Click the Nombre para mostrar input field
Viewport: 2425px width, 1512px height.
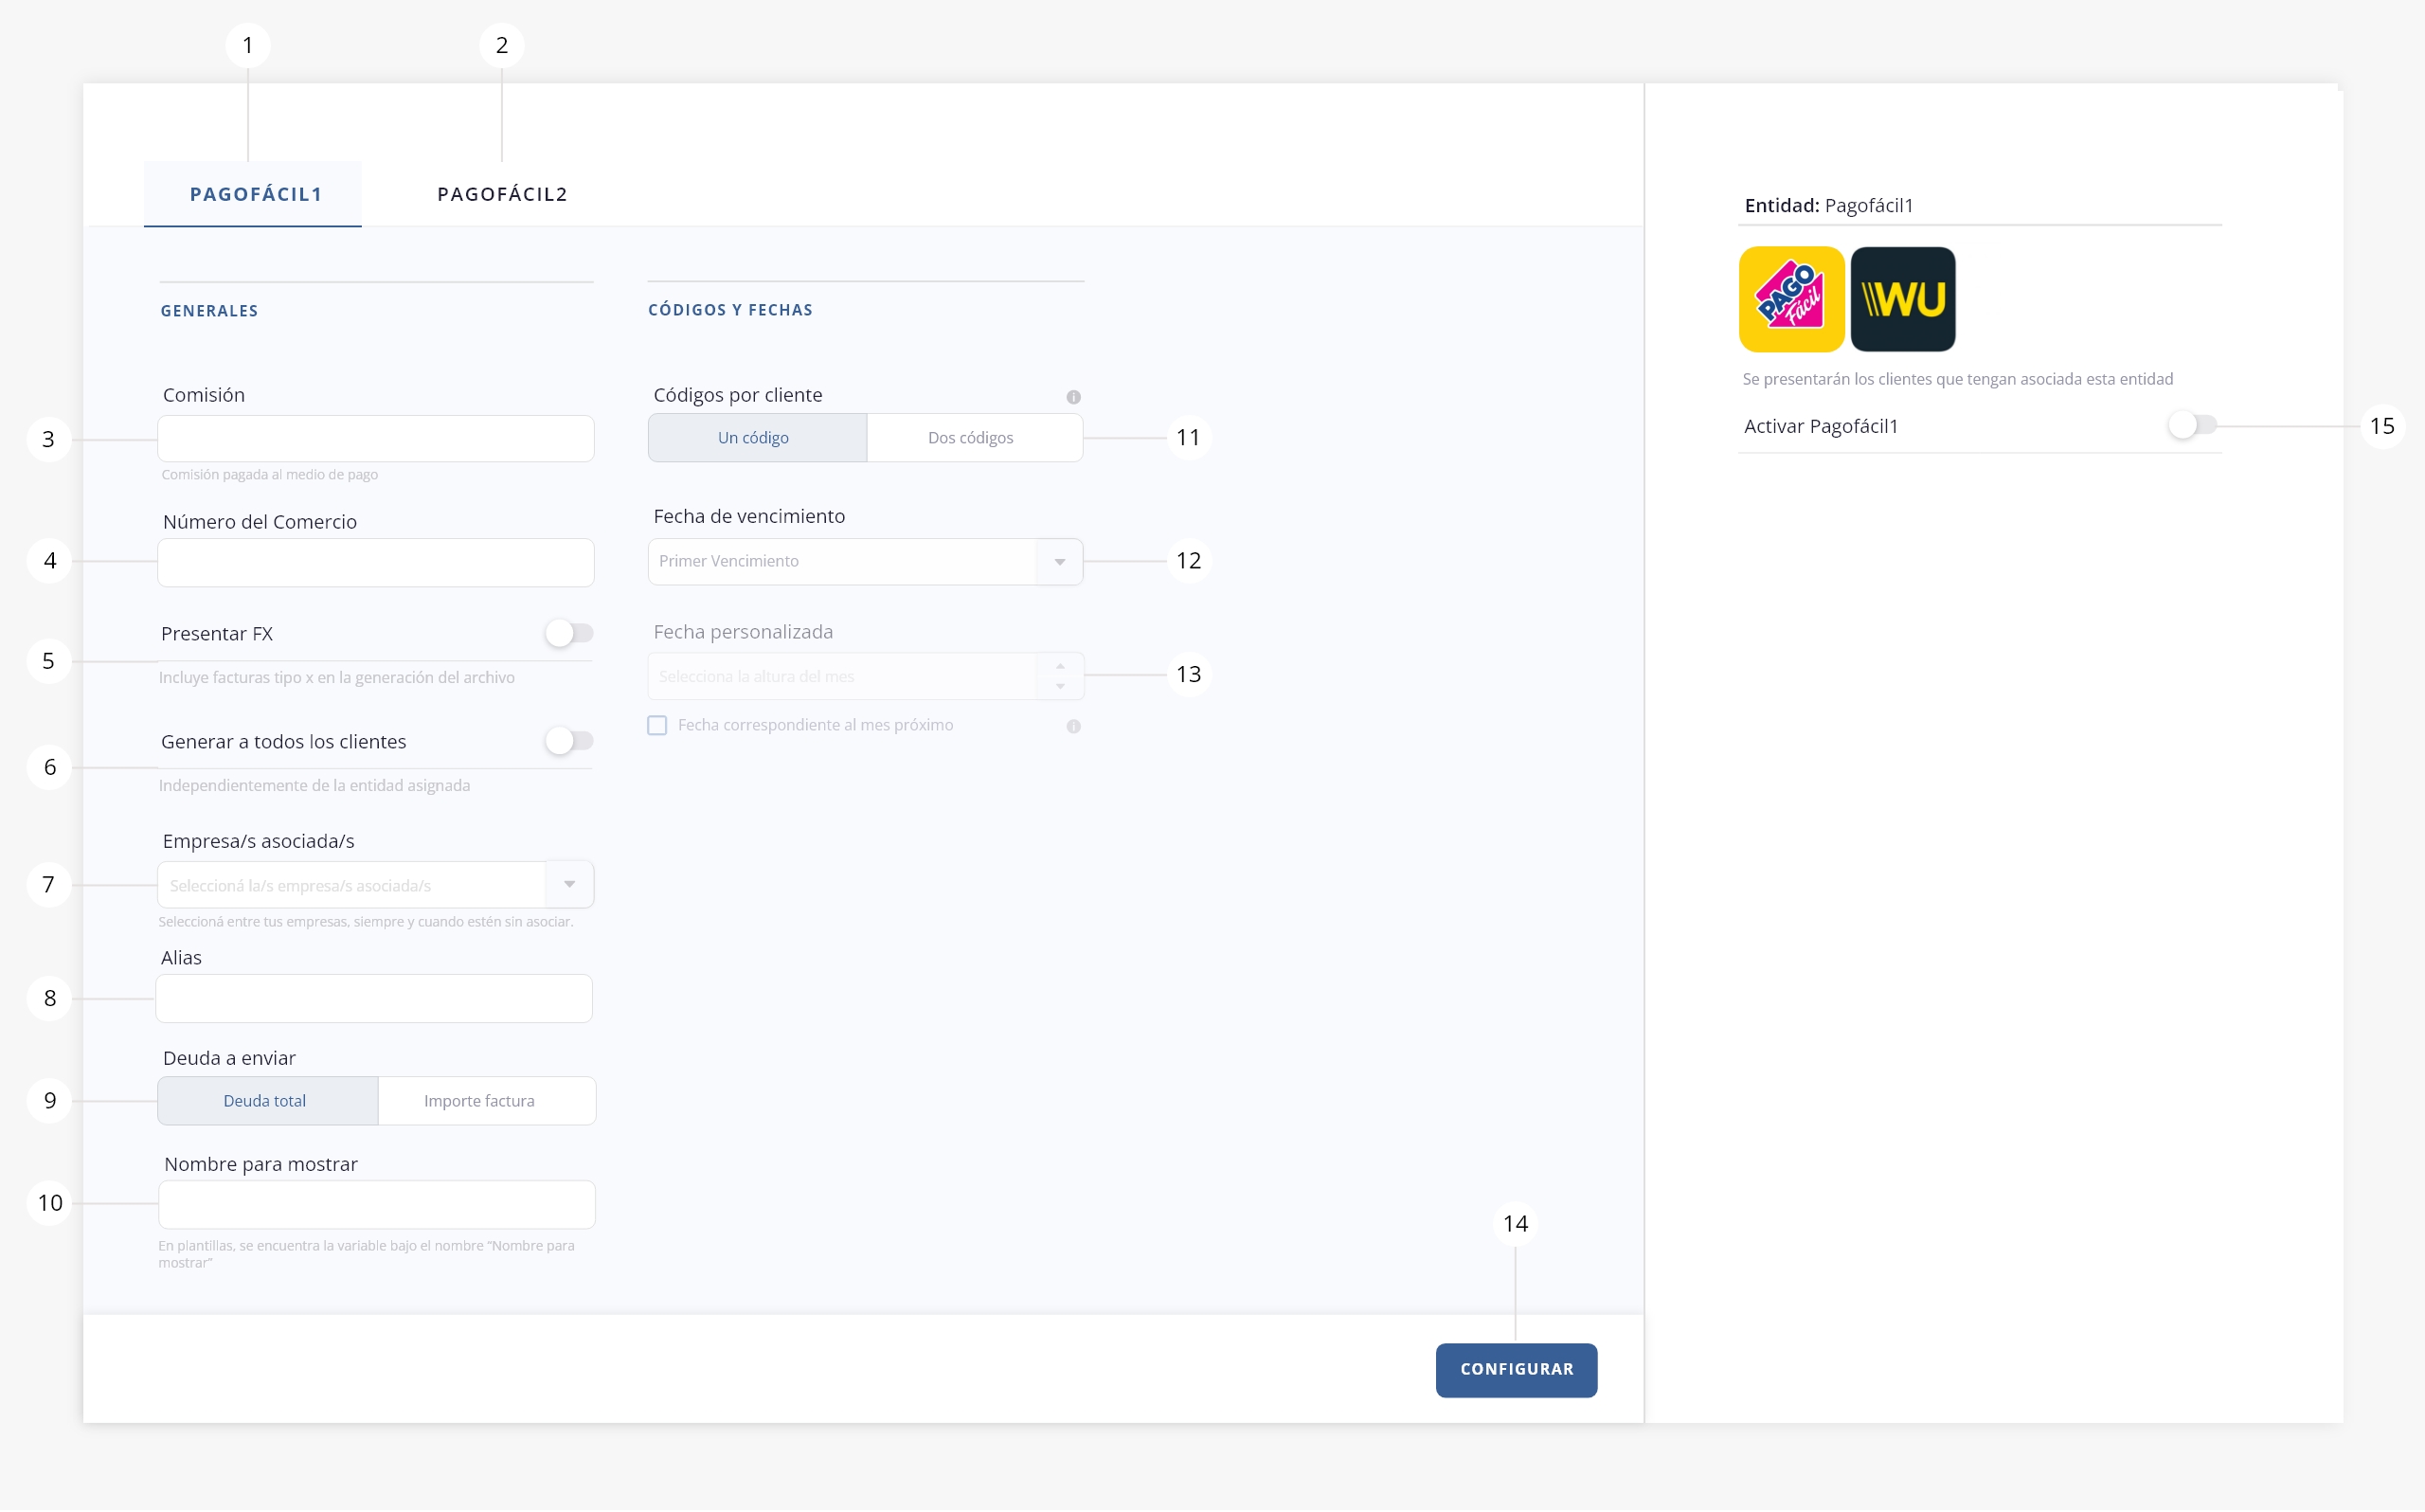tap(377, 1205)
